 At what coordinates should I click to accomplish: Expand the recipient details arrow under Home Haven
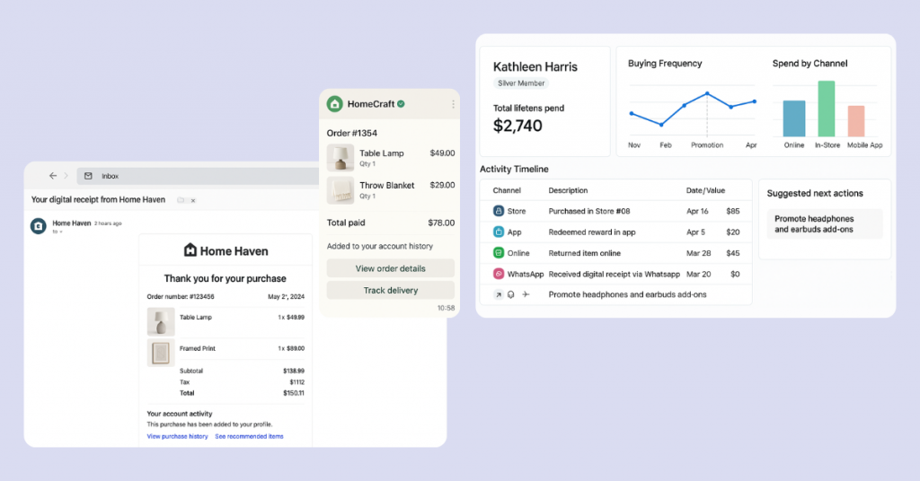click(61, 232)
